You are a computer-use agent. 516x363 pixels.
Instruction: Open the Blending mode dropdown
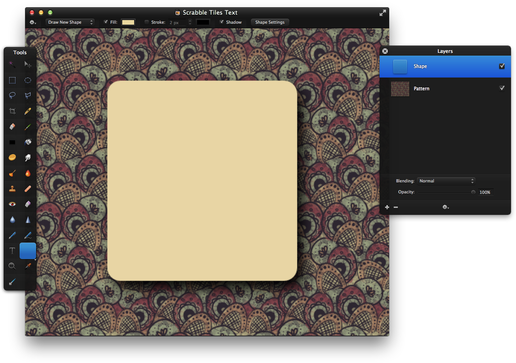pyautogui.click(x=446, y=181)
